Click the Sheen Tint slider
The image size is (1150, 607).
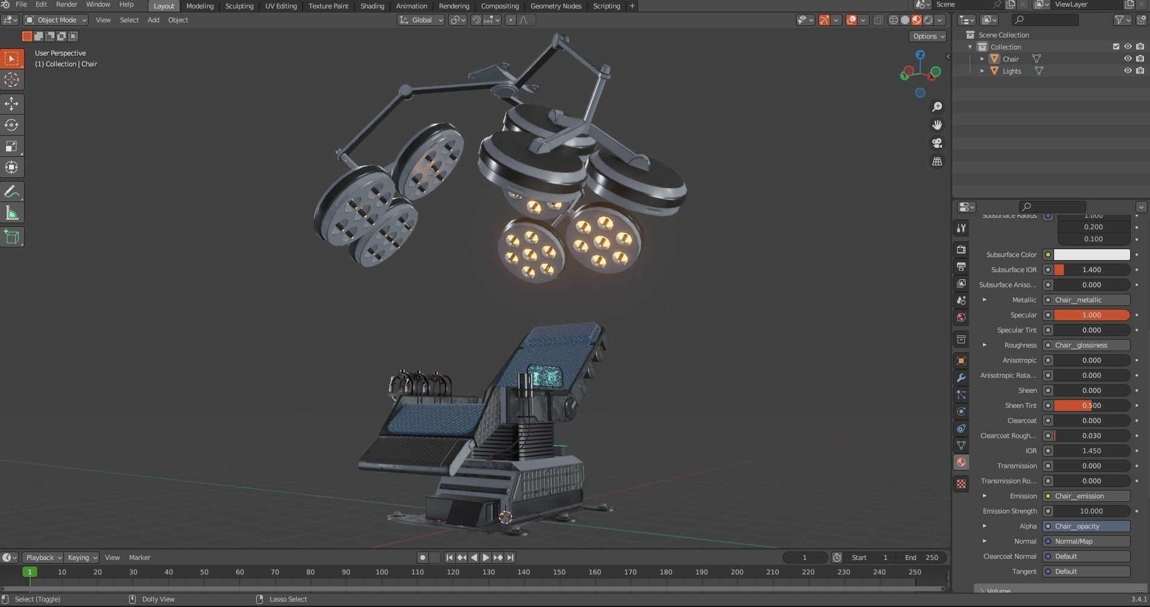click(1092, 405)
